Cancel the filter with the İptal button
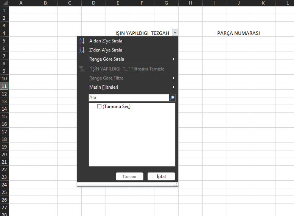The image size is (294, 216). (161, 176)
